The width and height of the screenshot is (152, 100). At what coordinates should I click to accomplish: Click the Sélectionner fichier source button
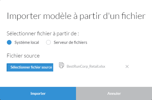tap(30, 67)
